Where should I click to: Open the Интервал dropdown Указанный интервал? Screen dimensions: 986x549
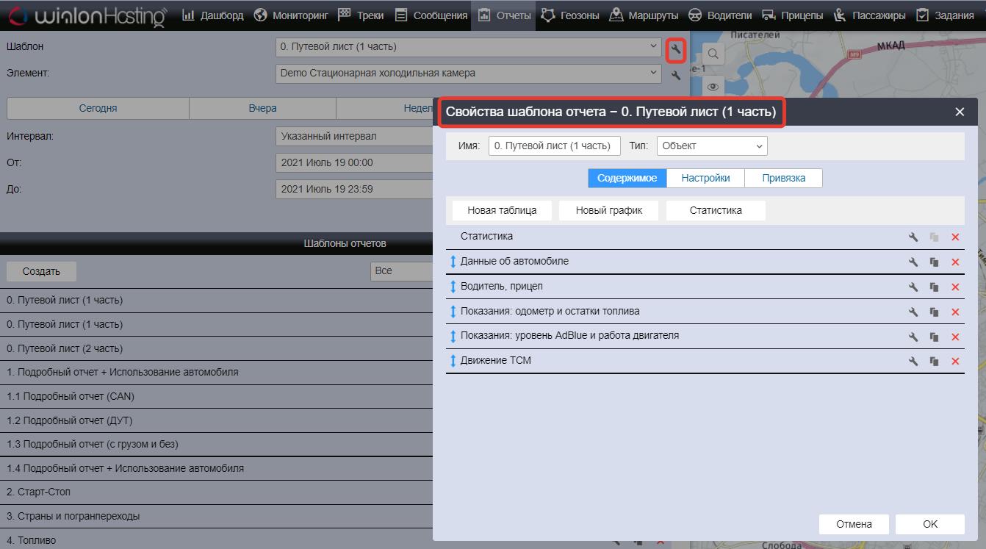[354, 136]
